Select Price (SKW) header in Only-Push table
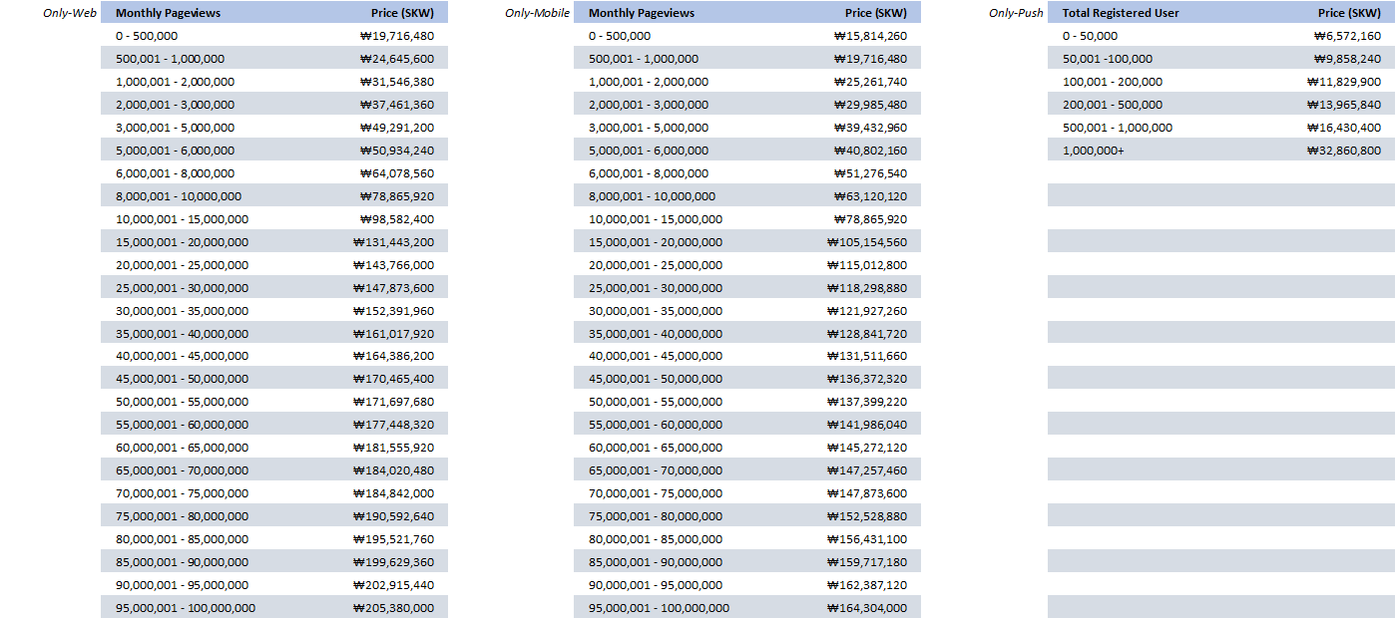The image size is (1397, 620). (x=1349, y=13)
